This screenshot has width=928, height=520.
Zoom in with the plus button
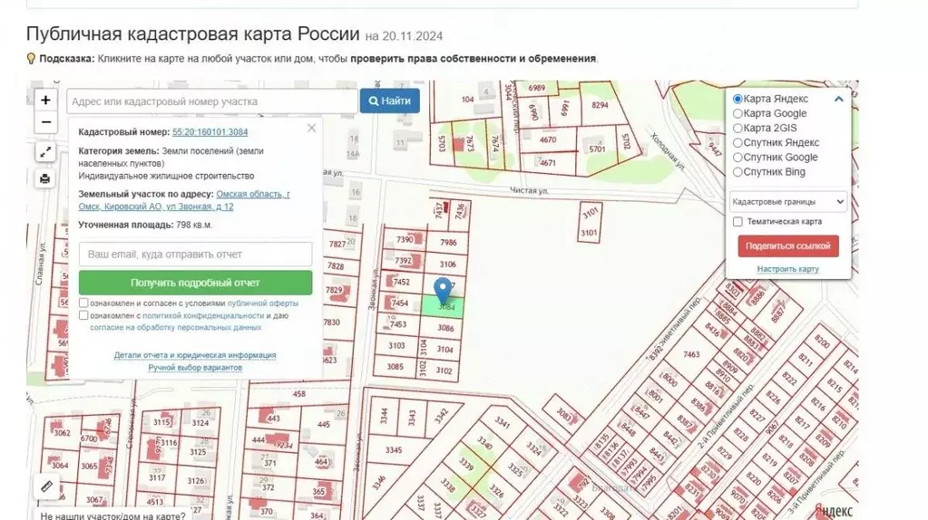coord(45,100)
